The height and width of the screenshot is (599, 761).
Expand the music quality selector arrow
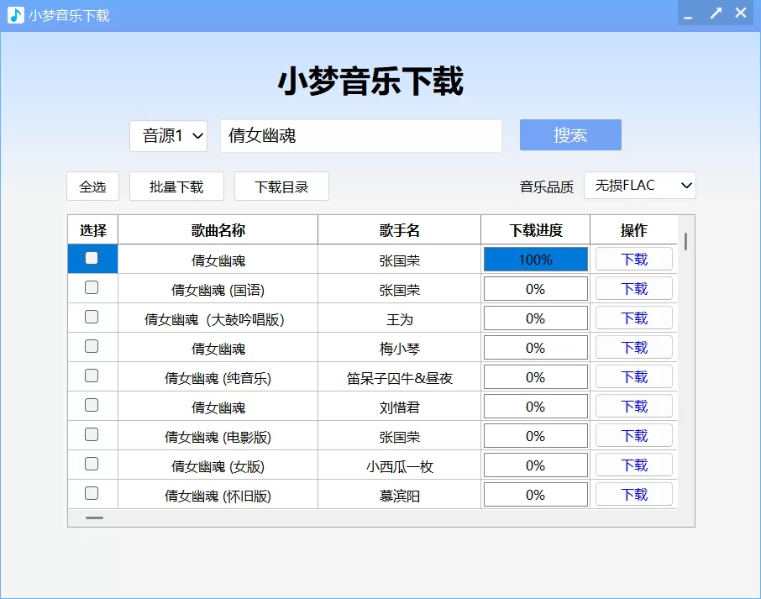coord(685,185)
